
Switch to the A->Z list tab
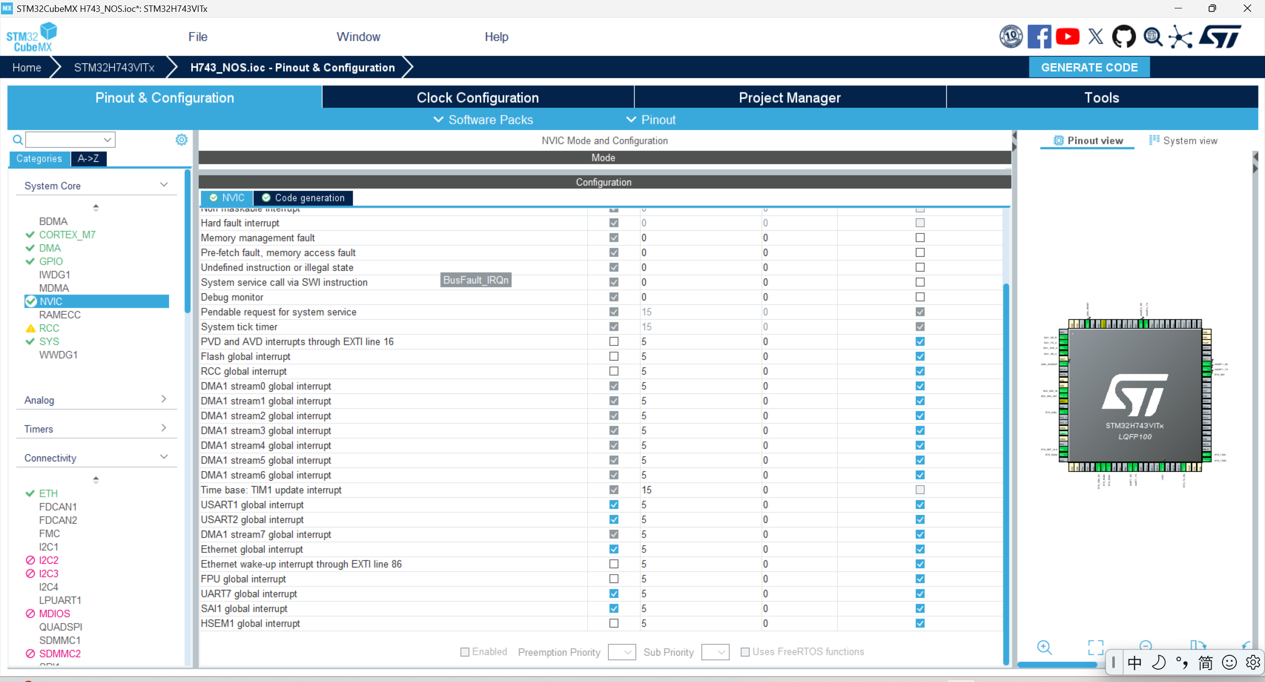click(88, 159)
